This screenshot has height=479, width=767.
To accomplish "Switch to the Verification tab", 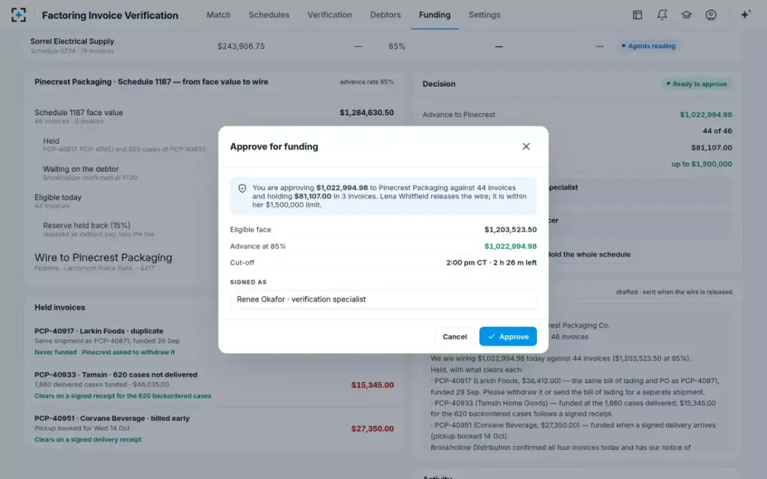I will click(x=330, y=15).
